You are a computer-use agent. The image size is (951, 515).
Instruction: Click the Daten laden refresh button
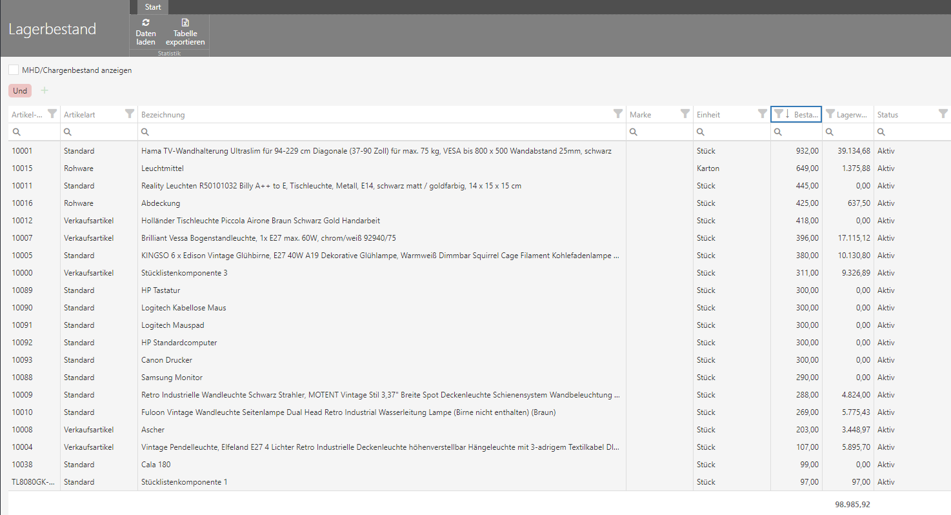(x=146, y=32)
